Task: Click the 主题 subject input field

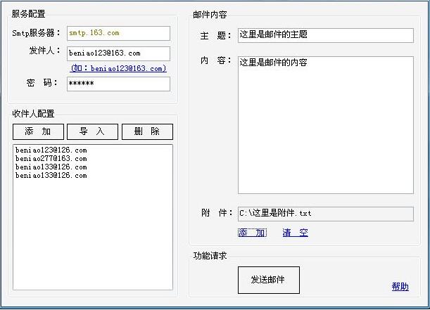Action: (325, 35)
